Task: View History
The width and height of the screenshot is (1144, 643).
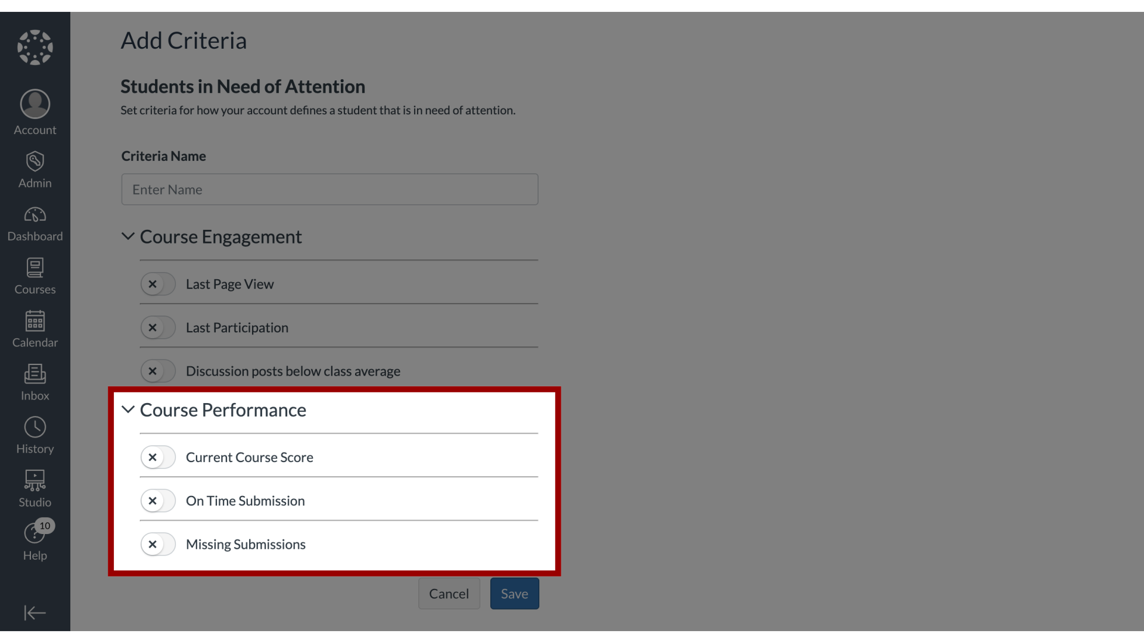Action: [x=35, y=436]
